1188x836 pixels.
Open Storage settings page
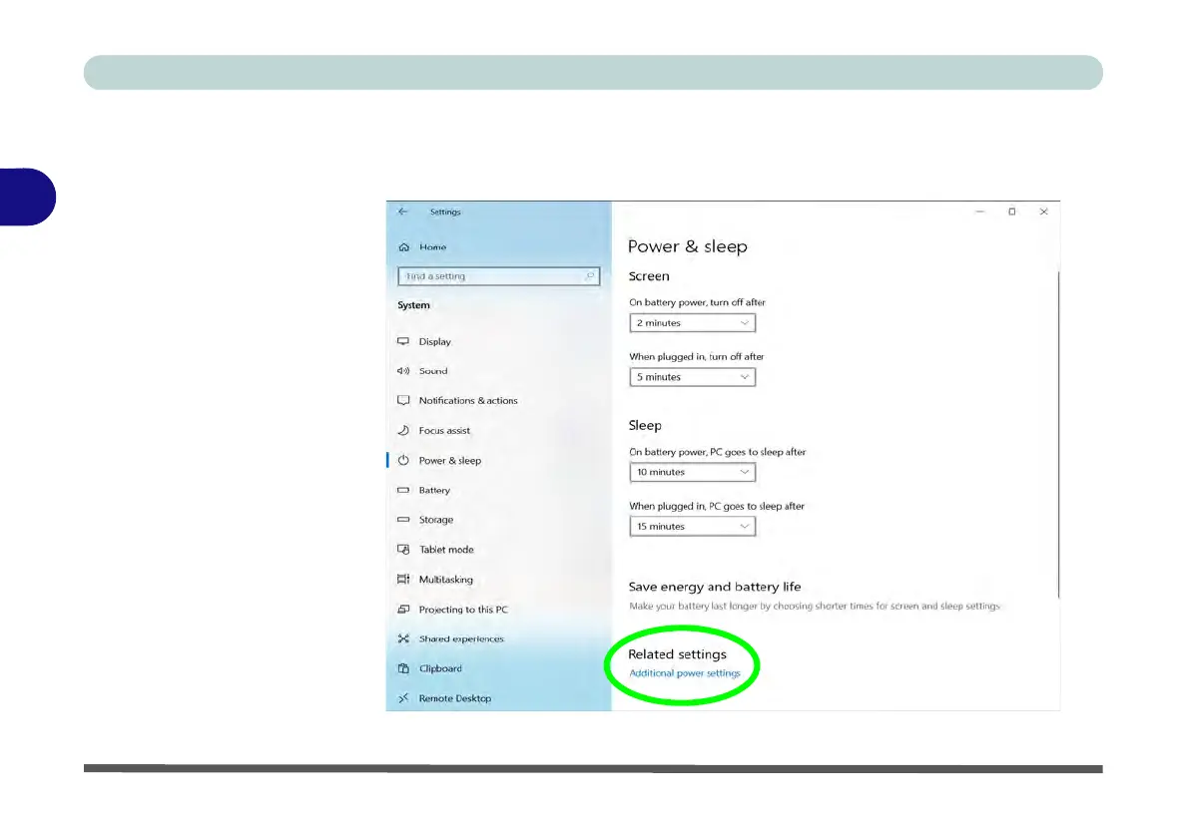436,520
